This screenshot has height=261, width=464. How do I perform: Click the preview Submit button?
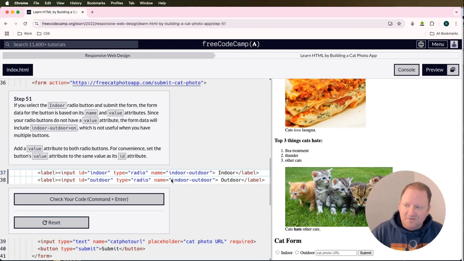(365, 253)
